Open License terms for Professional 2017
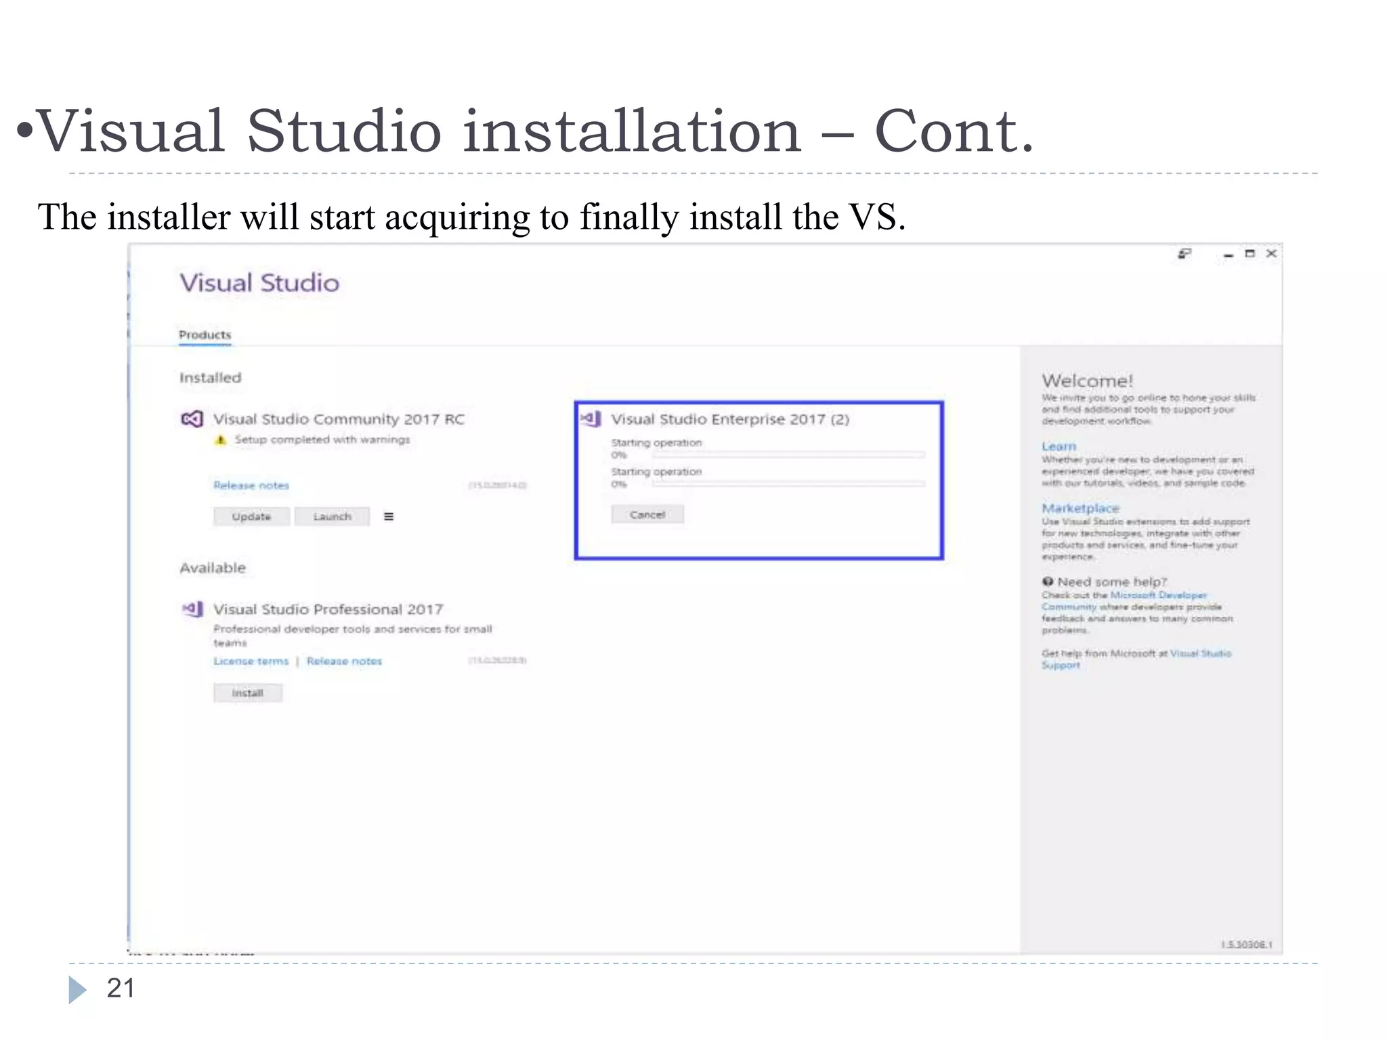 (251, 661)
